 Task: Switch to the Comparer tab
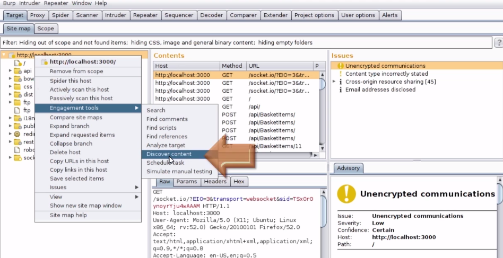coord(243,15)
